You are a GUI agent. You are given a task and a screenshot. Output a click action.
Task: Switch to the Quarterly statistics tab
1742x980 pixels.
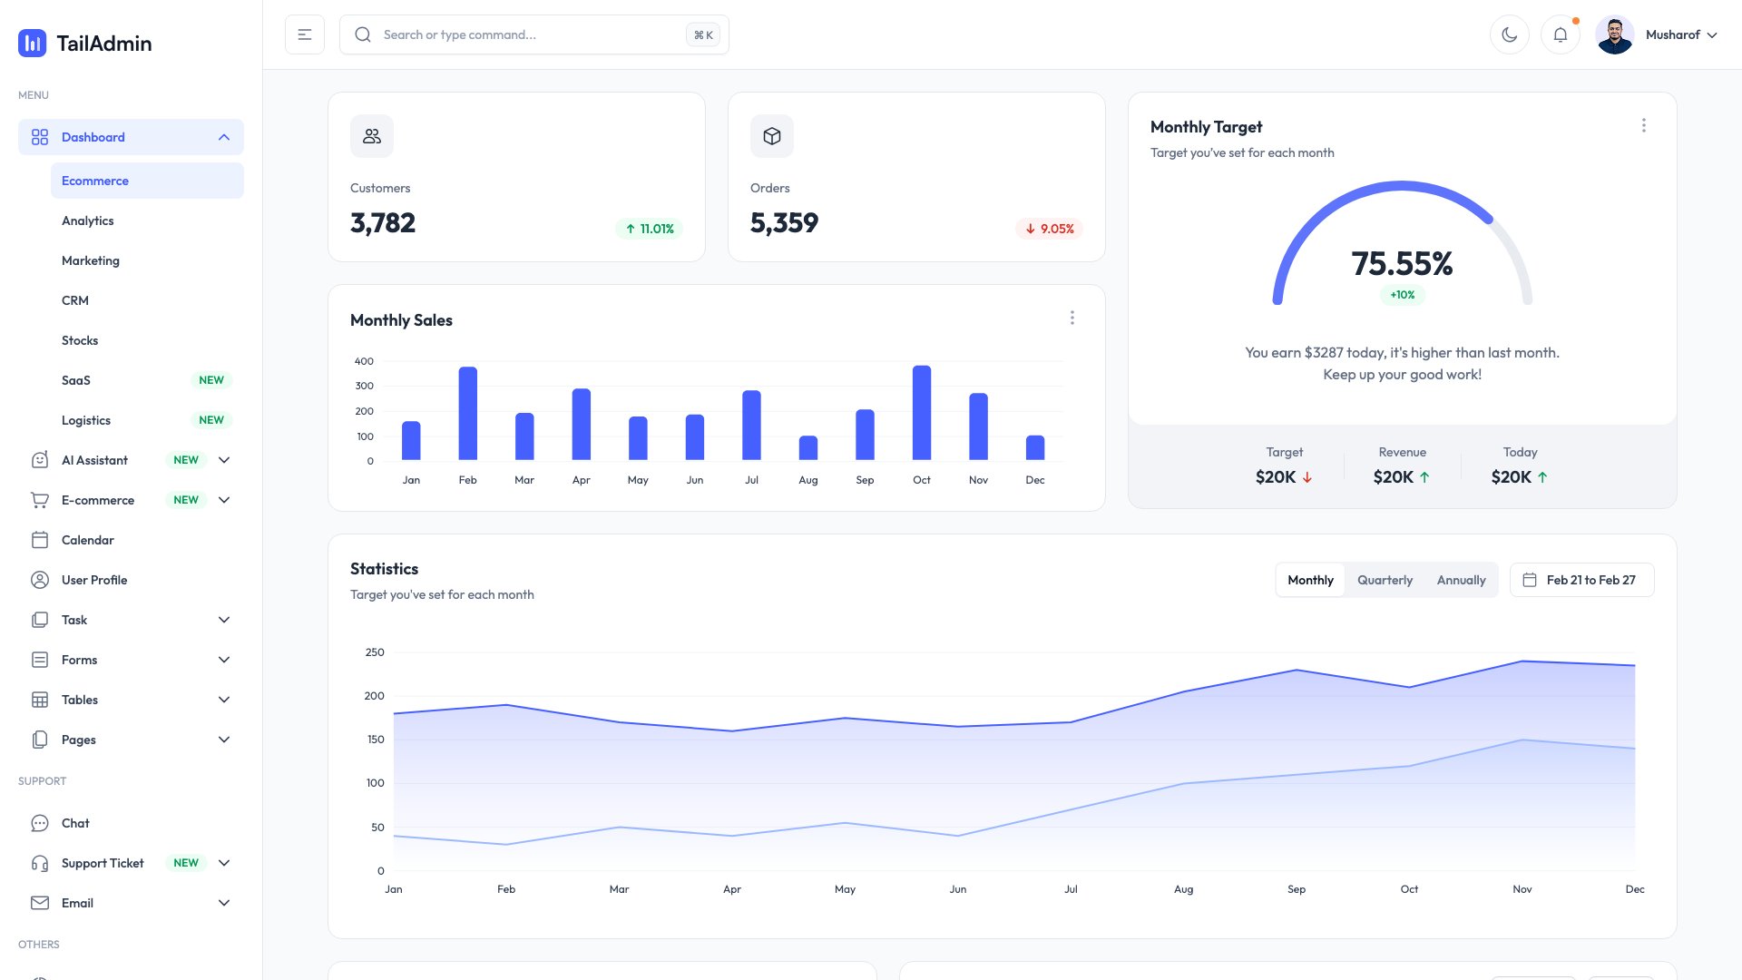1385,580
